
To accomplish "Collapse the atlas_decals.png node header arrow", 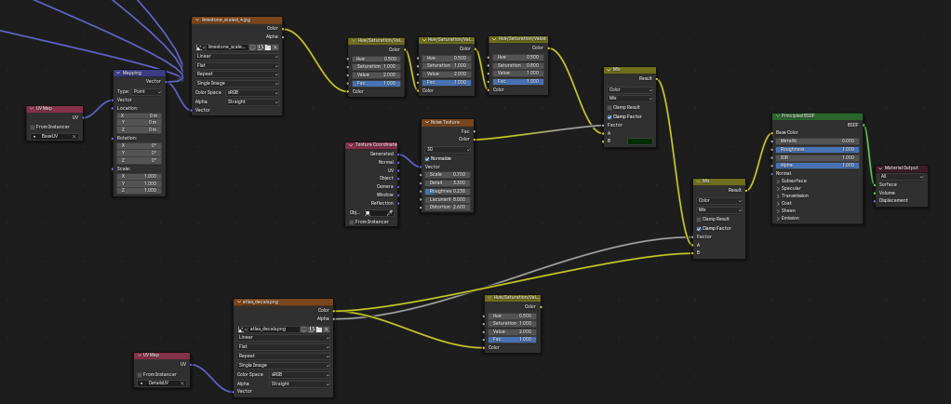I will [x=239, y=302].
